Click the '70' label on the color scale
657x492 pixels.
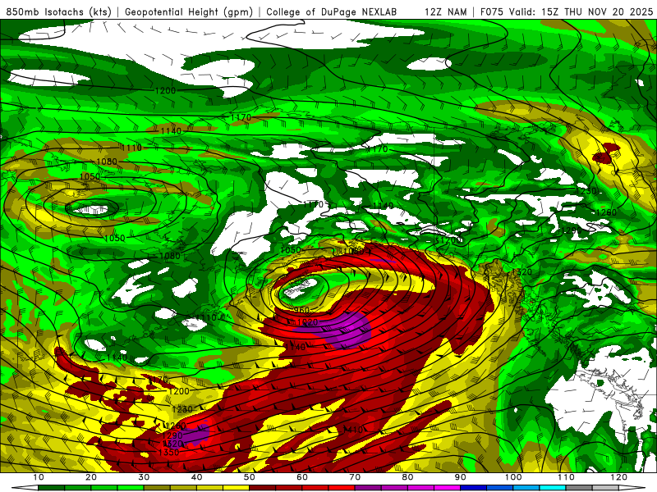[355, 477]
